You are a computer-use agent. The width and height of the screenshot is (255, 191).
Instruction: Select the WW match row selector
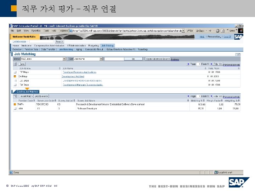(x=15, y=109)
